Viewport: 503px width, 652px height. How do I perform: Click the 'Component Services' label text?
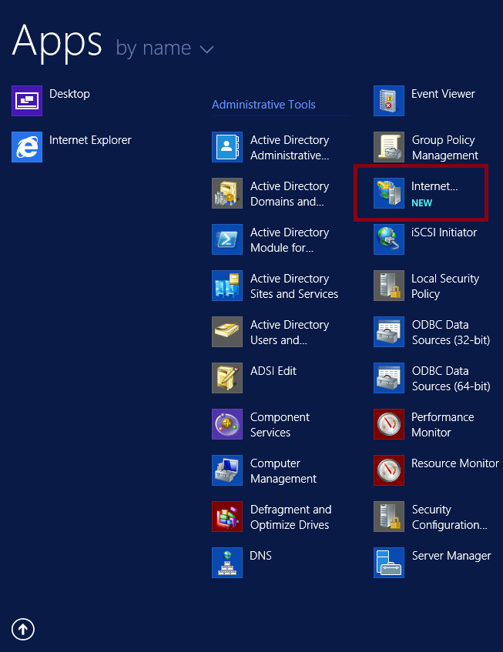tap(280, 425)
